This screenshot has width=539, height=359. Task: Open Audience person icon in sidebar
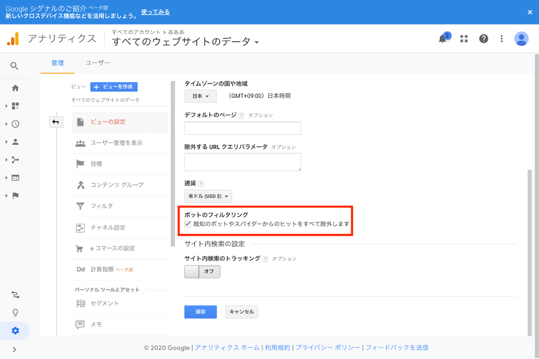coord(15,142)
